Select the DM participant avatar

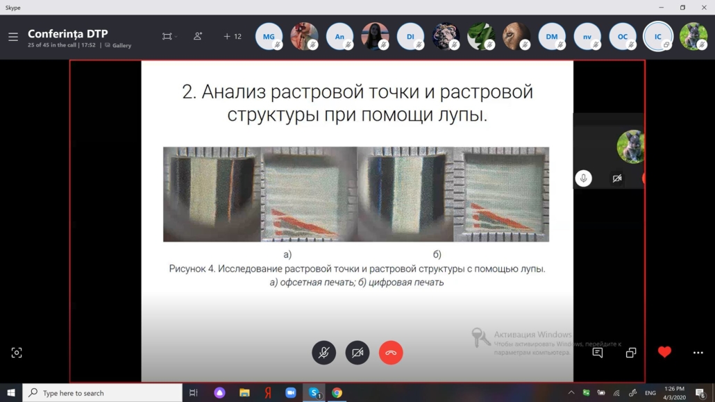[552, 36]
